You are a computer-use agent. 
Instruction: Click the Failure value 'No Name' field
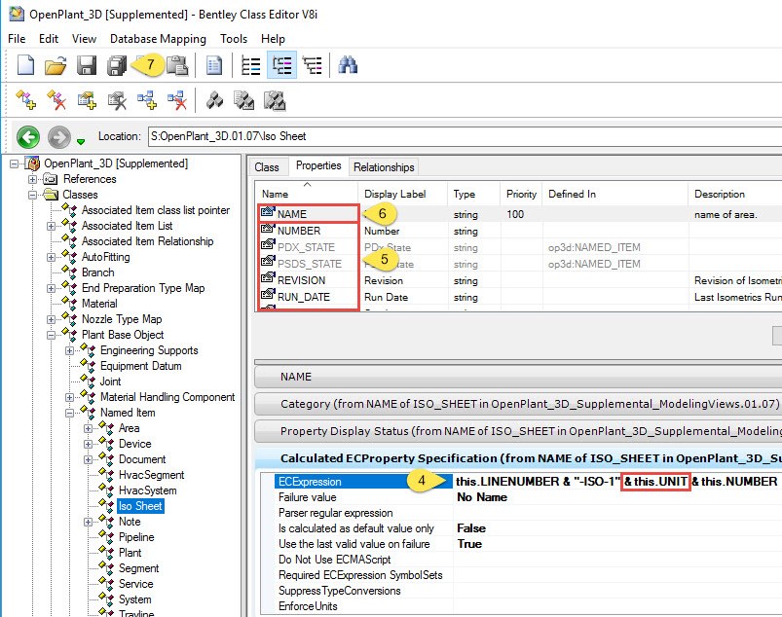617,497
